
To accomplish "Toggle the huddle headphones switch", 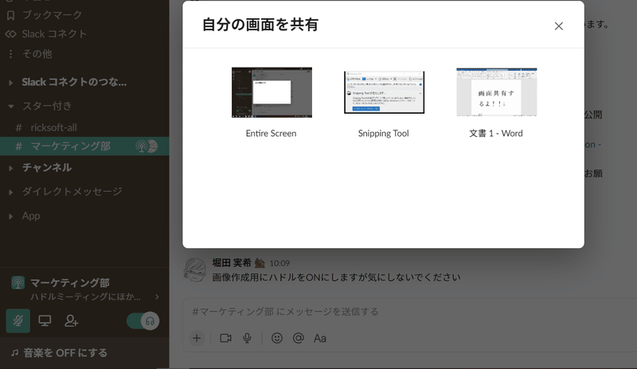I will pos(143,321).
